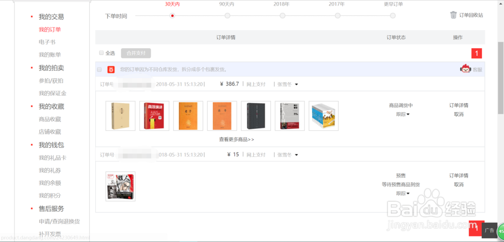Click 订单回收站 link text
Viewport: 504px width, 242px height.
pyautogui.click(x=471, y=15)
